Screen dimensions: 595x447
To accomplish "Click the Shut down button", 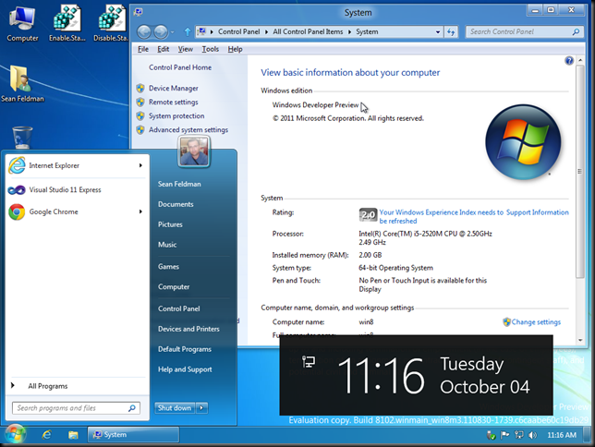I will [x=175, y=408].
